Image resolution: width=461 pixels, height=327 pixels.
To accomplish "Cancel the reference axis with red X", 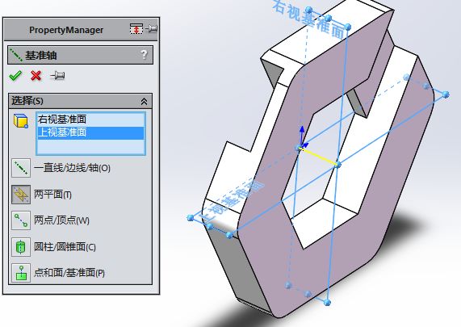I will (x=36, y=76).
